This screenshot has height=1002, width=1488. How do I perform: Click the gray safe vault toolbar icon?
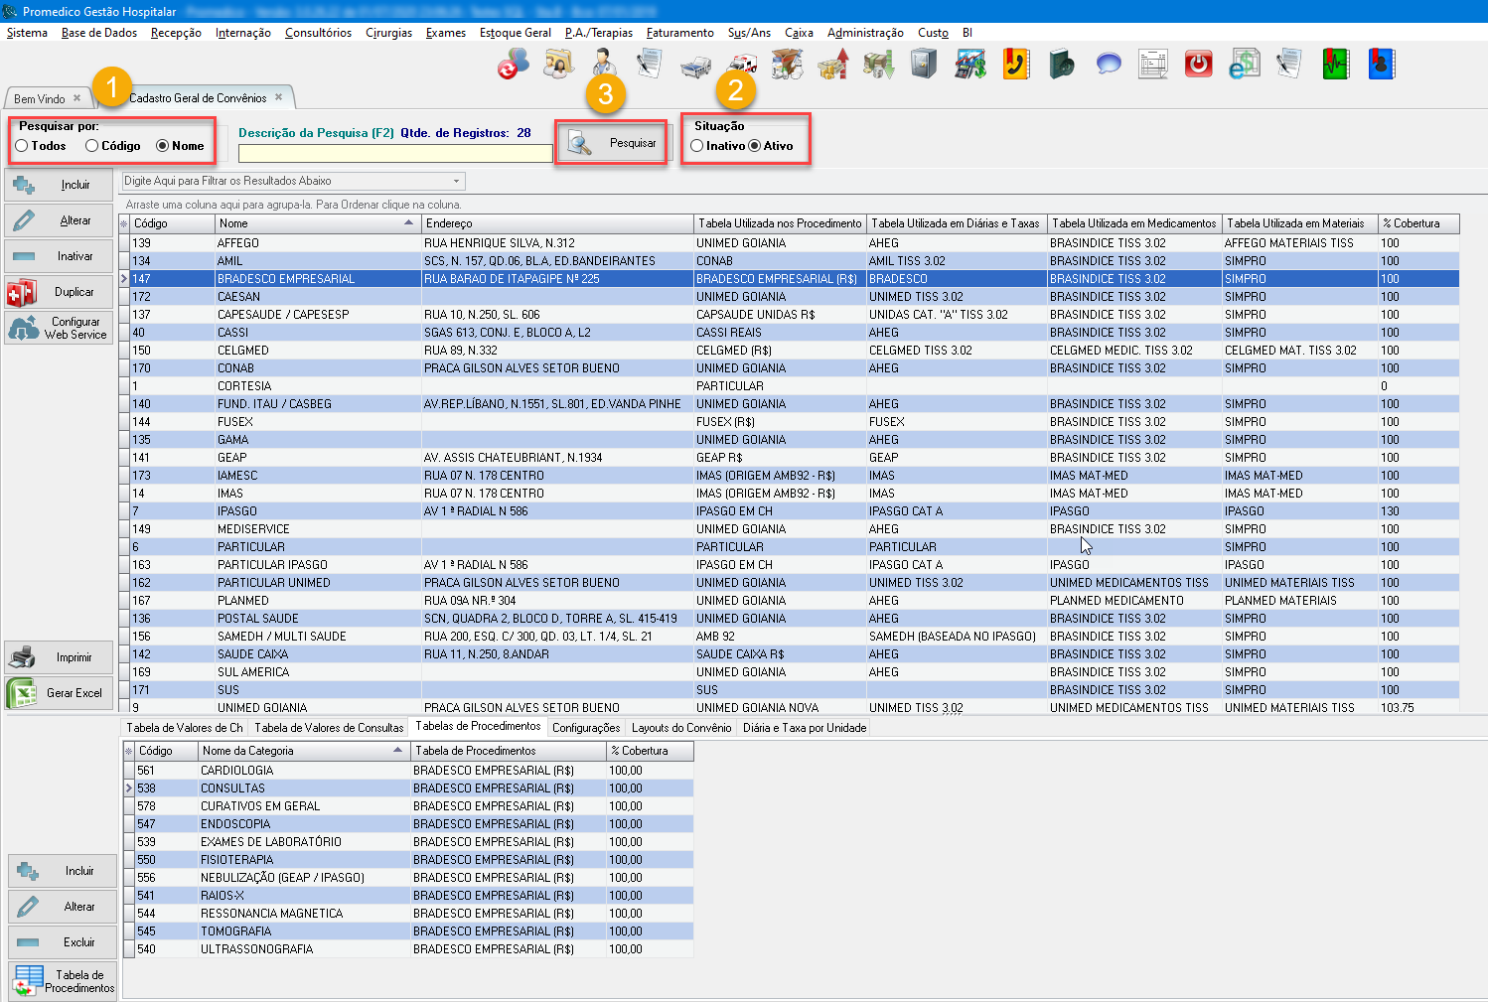[924, 66]
